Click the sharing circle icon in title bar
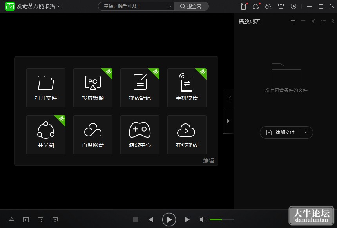Image resolution: width=337 pixels, height=228 pixels. pos(256,6)
